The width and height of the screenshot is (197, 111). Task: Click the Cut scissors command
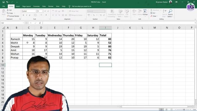pos(9,10)
